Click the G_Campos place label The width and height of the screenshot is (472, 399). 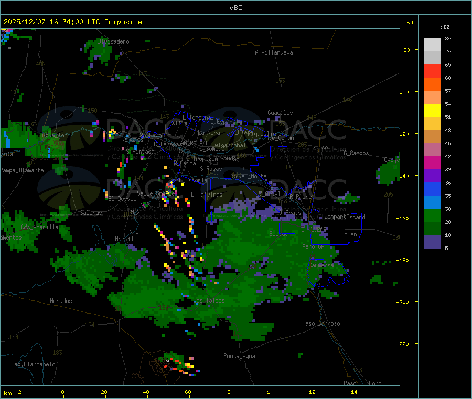coord(356,153)
